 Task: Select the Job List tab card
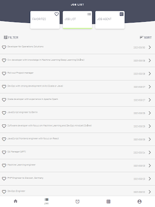[77, 20]
